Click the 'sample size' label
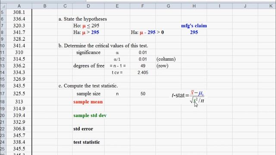The width and height of the screenshot is (276, 155). point(88,94)
